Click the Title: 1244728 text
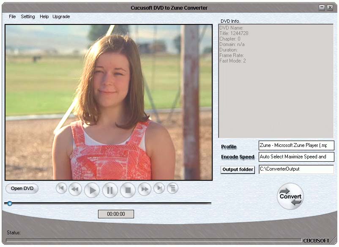 pos(234,33)
